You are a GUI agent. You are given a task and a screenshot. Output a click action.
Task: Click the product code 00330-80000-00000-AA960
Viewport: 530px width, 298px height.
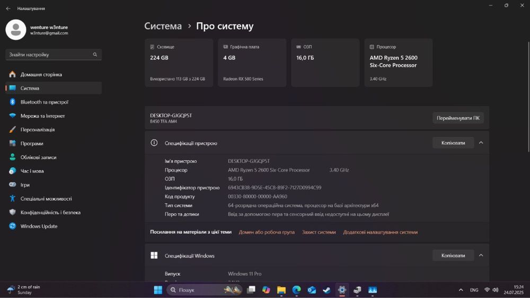point(258,197)
